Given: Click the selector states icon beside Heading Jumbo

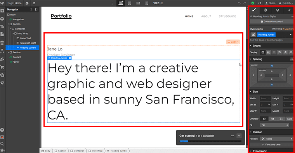Looking at the screenshot, I should coord(253,35).
